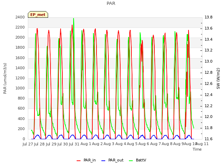Click the 'Aug 8' x-axis tick label
The image size is (223, 167).
[x=167, y=144]
